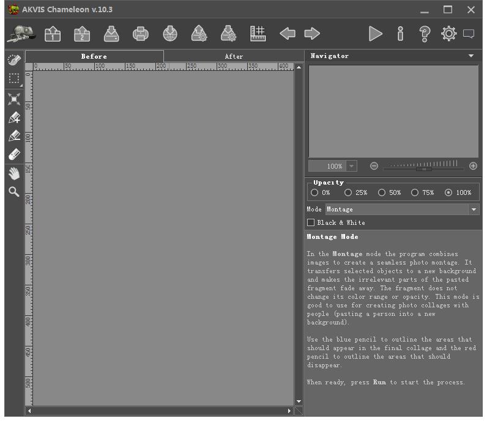Click horizontal scrollbar right arrow
The image size is (487, 421).
(x=289, y=411)
